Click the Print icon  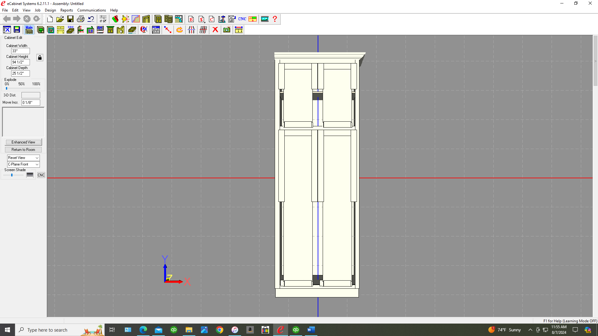(81, 19)
